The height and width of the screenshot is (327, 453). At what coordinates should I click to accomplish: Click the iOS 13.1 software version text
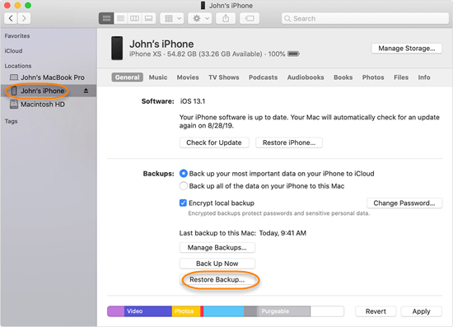(x=193, y=101)
